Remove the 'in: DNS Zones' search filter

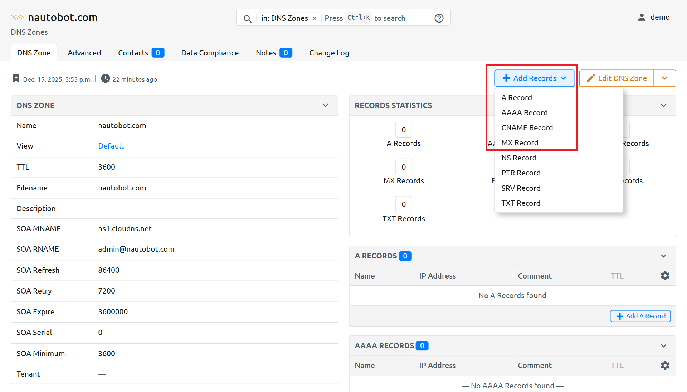[315, 18]
